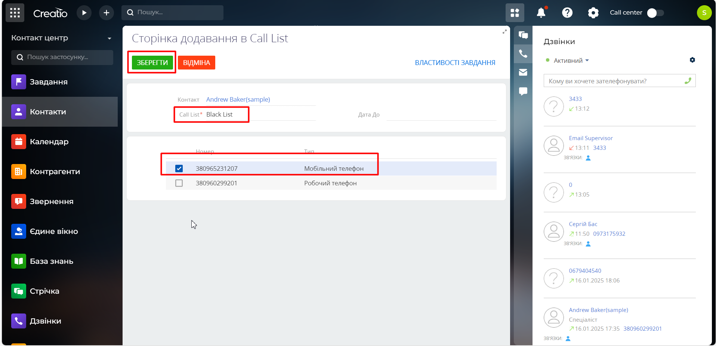Screen dimensions: 716x346
Task: Click Сергій Бас avatar picture
Action: point(554,232)
